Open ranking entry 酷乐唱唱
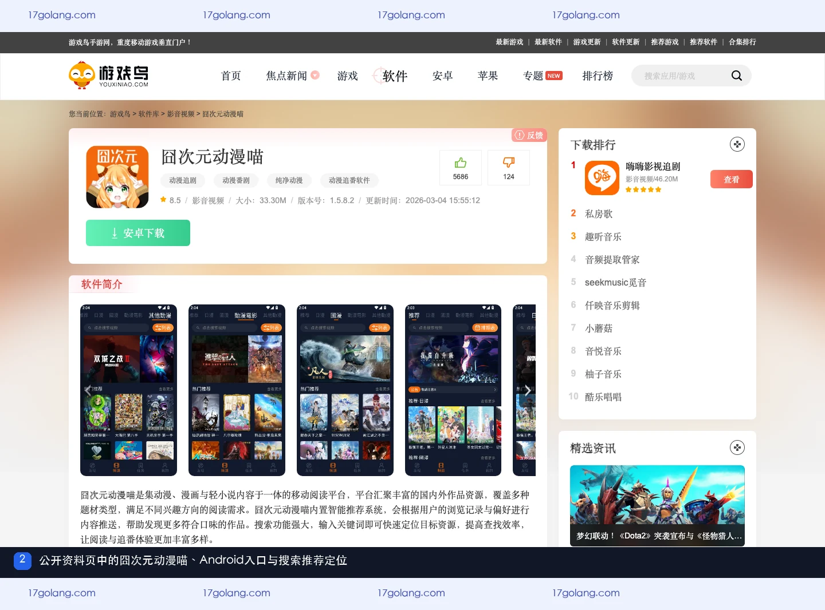 pos(603,397)
